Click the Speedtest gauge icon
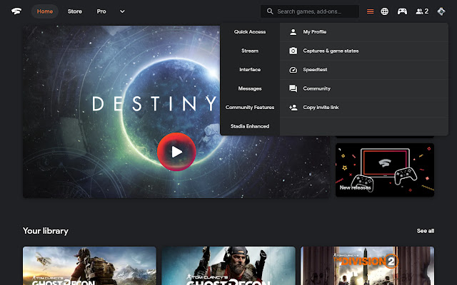This screenshot has height=285, width=457. click(x=293, y=70)
